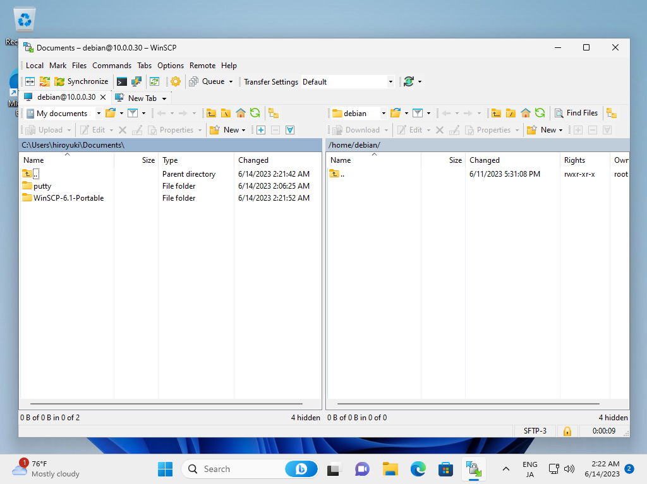Click the remote panel horizontal scrollbar
The width and height of the screenshot is (647, 484).
468,404
